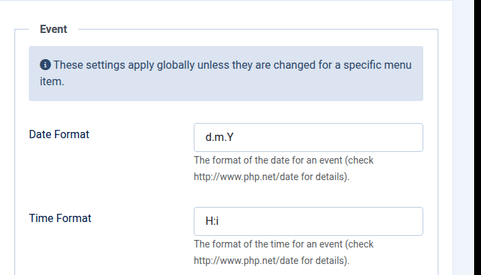The image size is (481, 275).
Task: Click the Event fieldset legend
Action: coord(54,30)
